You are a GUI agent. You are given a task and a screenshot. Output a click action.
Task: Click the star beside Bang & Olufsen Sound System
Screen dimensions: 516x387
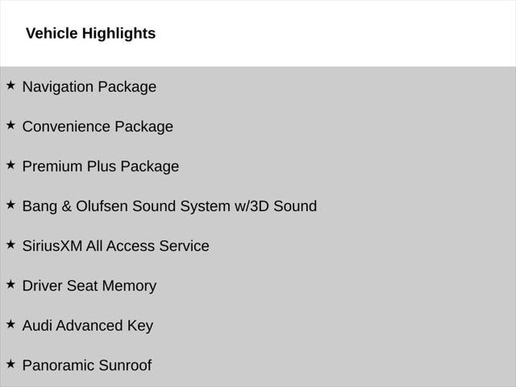coord(10,205)
